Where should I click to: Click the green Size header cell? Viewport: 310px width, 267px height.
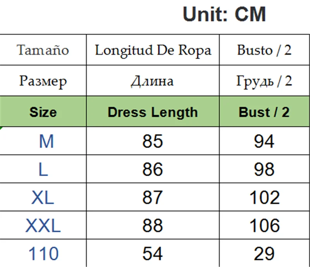pos(43,112)
